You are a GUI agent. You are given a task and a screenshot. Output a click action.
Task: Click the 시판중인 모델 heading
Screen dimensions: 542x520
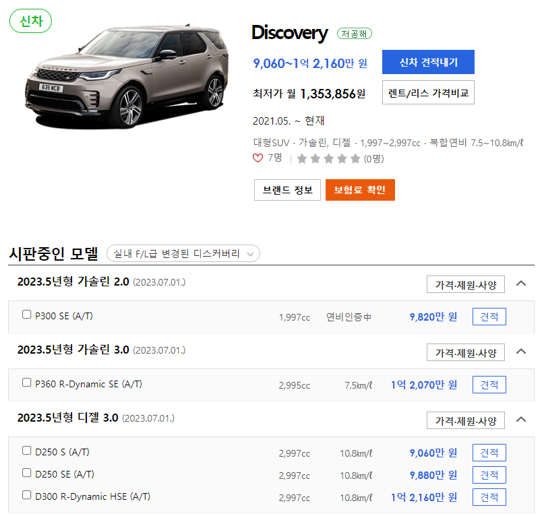[x=53, y=253]
